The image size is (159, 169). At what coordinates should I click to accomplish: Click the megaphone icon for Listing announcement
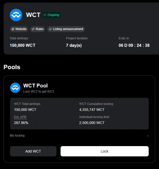(50, 29)
